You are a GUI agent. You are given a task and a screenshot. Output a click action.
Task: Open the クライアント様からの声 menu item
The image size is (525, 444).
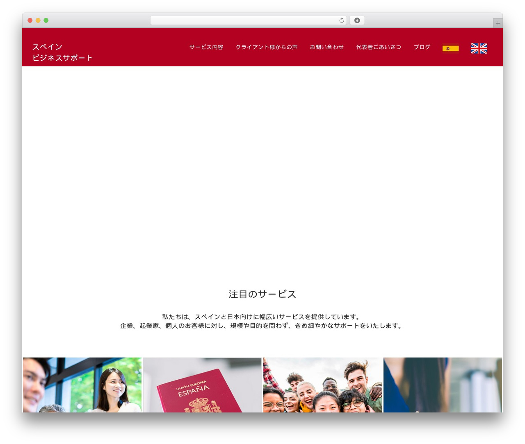tap(267, 47)
